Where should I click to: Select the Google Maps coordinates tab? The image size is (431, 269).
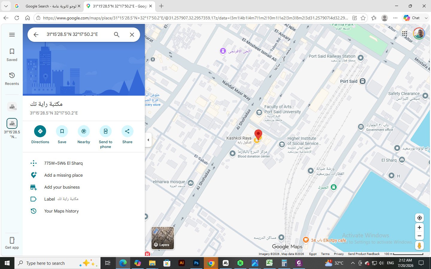pos(119,6)
